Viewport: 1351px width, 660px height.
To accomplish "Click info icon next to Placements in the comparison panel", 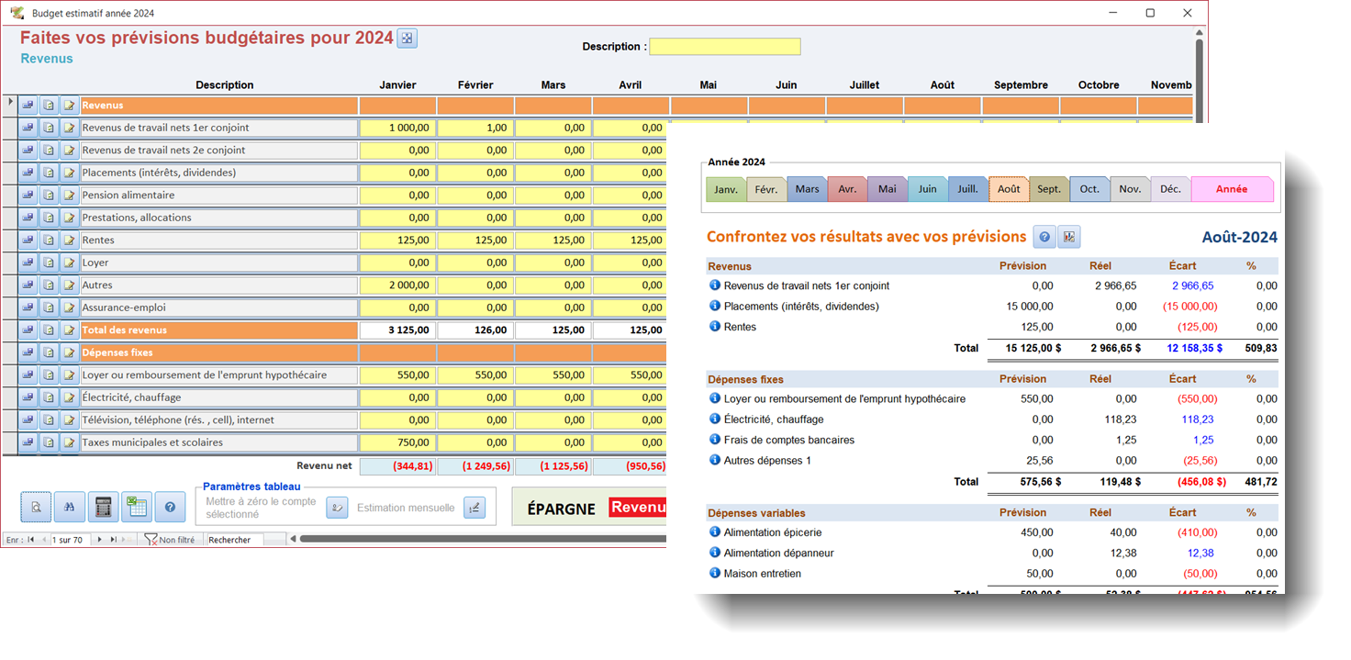I will point(715,306).
